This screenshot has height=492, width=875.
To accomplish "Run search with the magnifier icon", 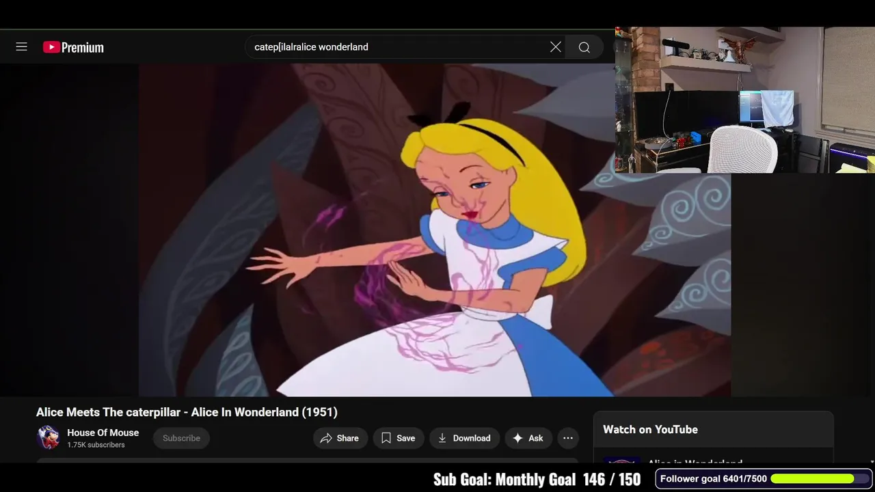I will [x=584, y=47].
